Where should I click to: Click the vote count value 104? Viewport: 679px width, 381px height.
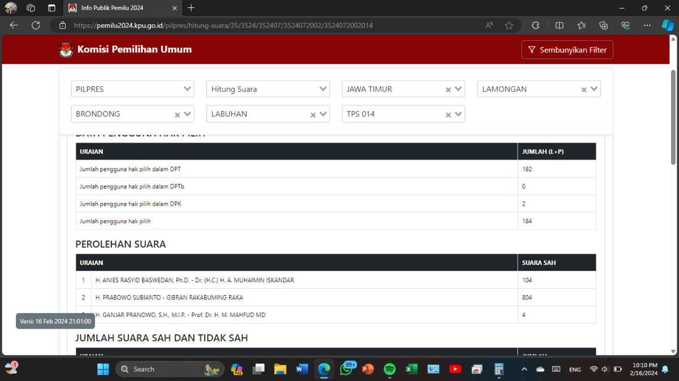point(527,280)
